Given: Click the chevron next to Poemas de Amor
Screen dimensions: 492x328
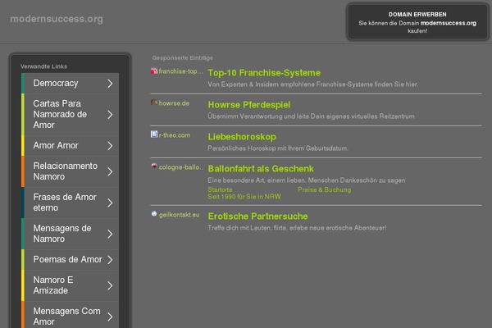Looking at the screenshot, I should coord(110,260).
